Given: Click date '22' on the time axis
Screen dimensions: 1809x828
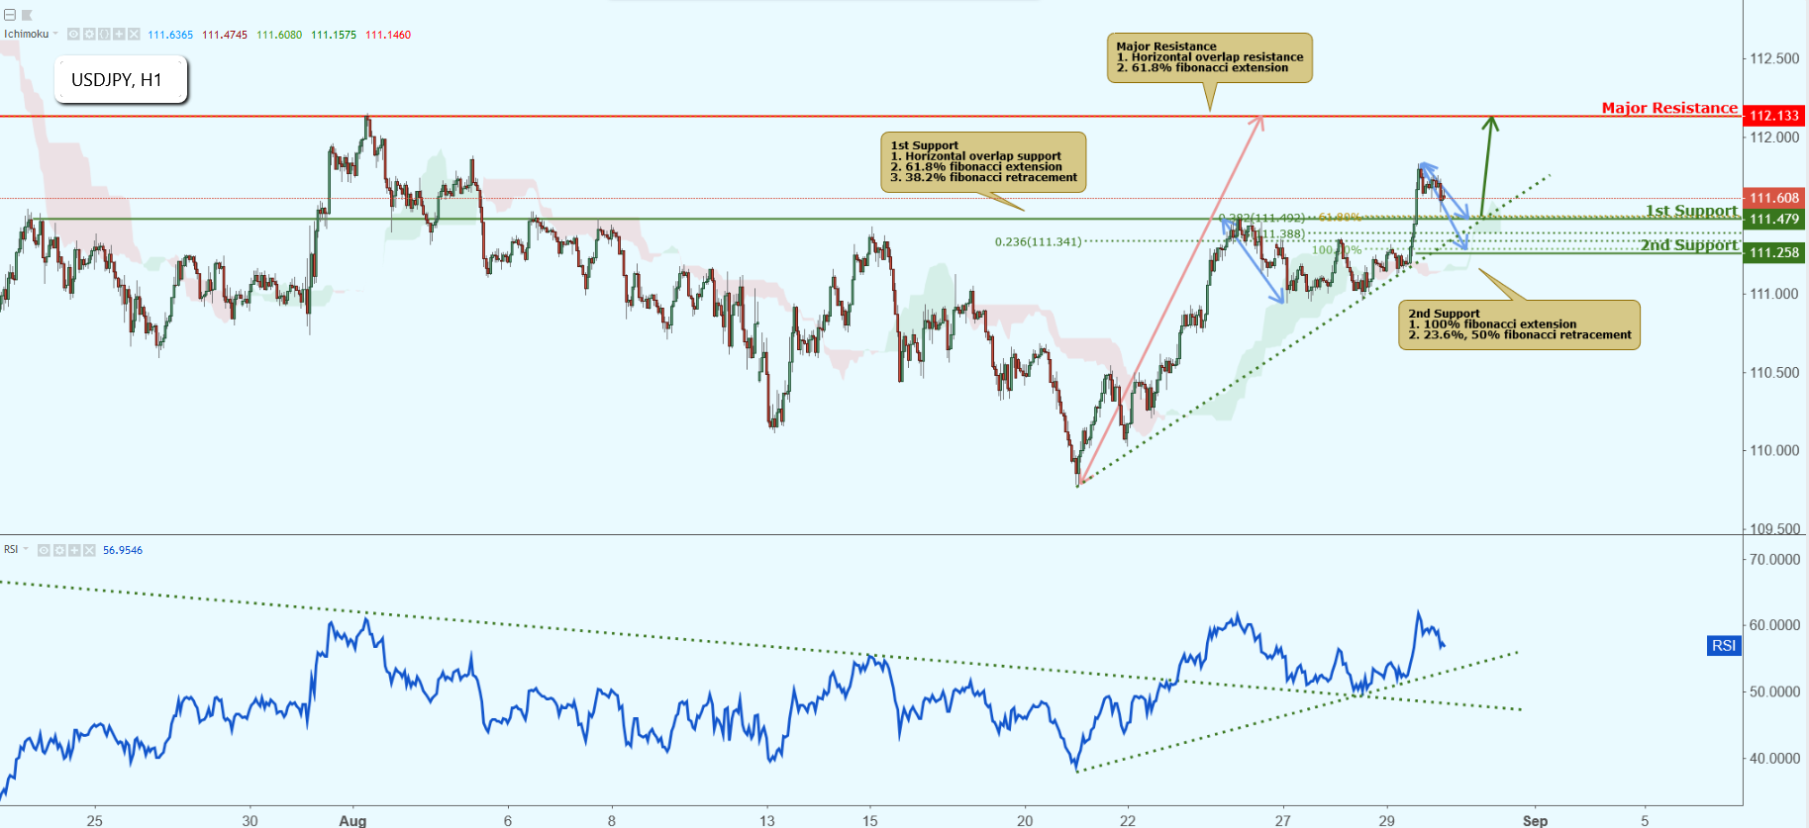Looking at the screenshot, I should (x=1128, y=820).
